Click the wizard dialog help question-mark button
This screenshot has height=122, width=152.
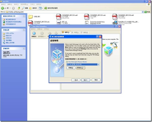click(x=97, y=37)
